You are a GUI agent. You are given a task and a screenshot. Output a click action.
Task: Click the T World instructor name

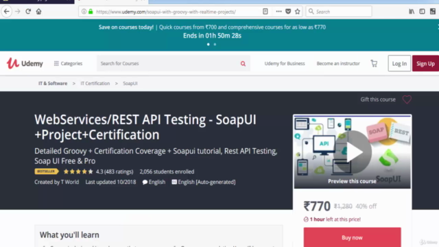click(70, 182)
